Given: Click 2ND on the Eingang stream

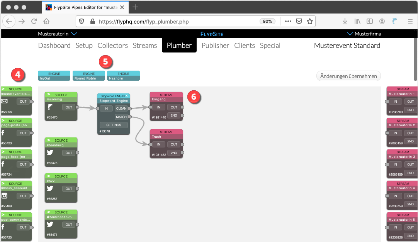Looking at the screenshot, I should [x=174, y=115].
